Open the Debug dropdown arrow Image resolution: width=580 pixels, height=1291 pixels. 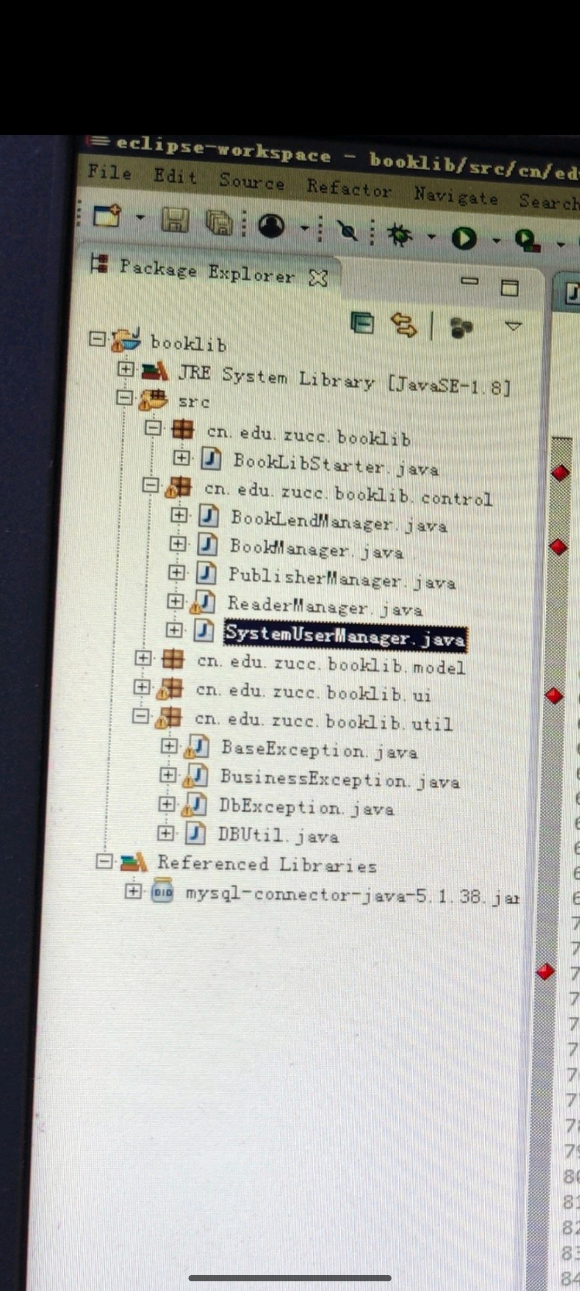pos(431,236)
